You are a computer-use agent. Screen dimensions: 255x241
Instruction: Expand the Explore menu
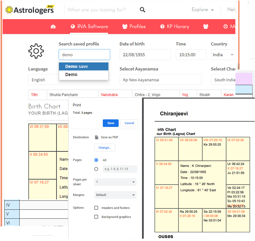[x=202, y=10]
